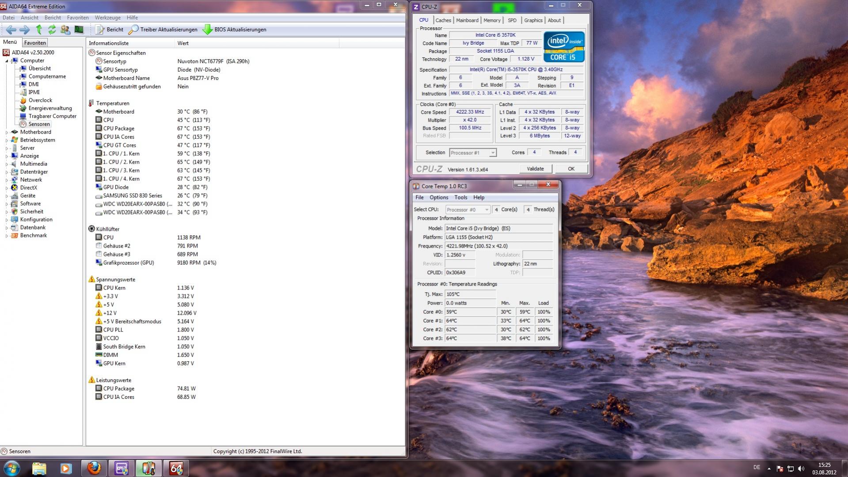Click the Overclock flame icon
The width and height of the screenshot is (848, 477).
[23, 100]
